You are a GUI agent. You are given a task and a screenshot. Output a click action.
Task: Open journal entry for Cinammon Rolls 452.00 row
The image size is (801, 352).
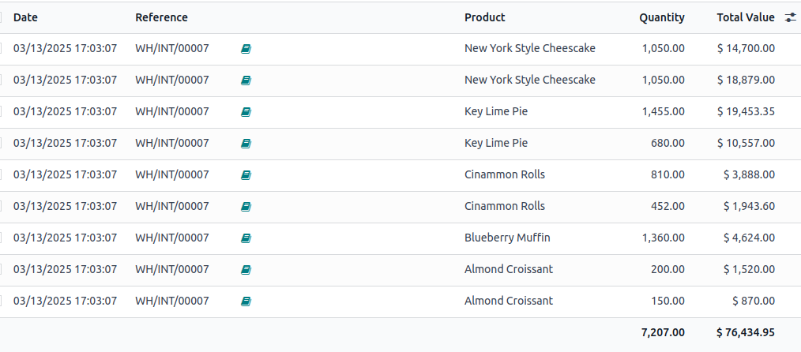pyautogui.click(x=246, y=207)
